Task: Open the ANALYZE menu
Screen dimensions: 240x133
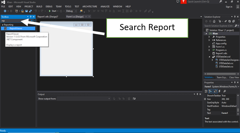Action: coord(105,6)
